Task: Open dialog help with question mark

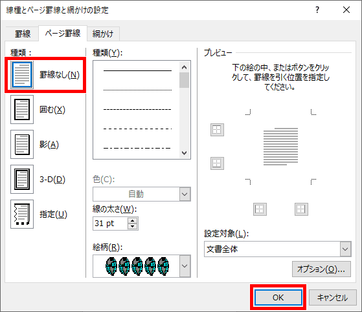Action: [317, 10]
